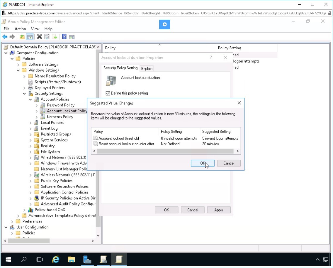Click the Computer Configuration icon
Screen dimensions: 333x268
pos(13,53)
